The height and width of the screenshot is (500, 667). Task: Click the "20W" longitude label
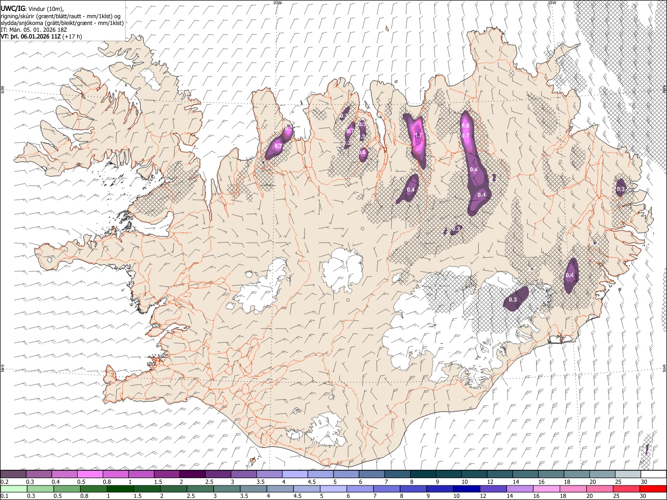277,3
